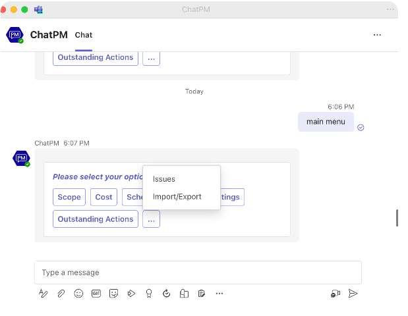Click Outstanding Actions in the earlier card at the top
The width and height of the screenshot is (408, 316).
(x=95, y=58)
